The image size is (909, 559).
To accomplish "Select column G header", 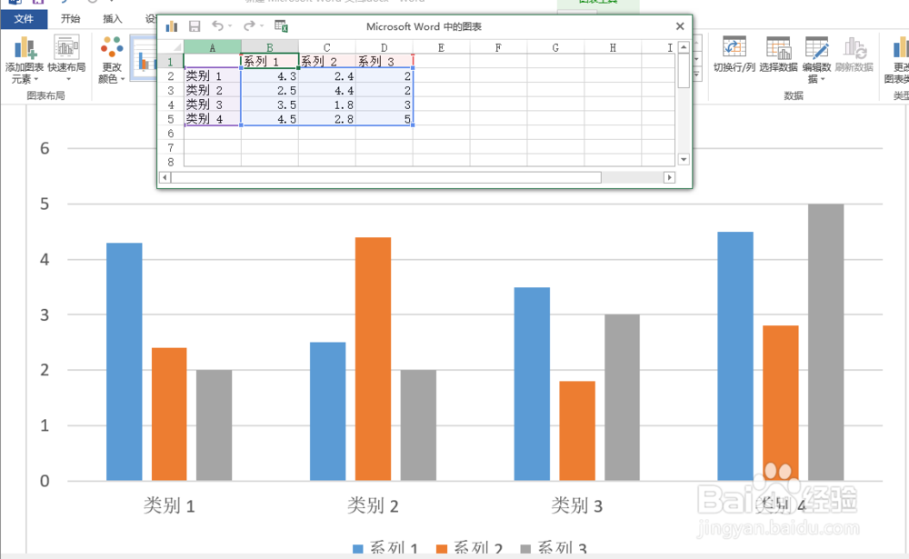I will [x=555, y=47].
